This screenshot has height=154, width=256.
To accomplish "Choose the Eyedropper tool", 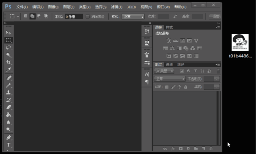I will click(8, 69).
